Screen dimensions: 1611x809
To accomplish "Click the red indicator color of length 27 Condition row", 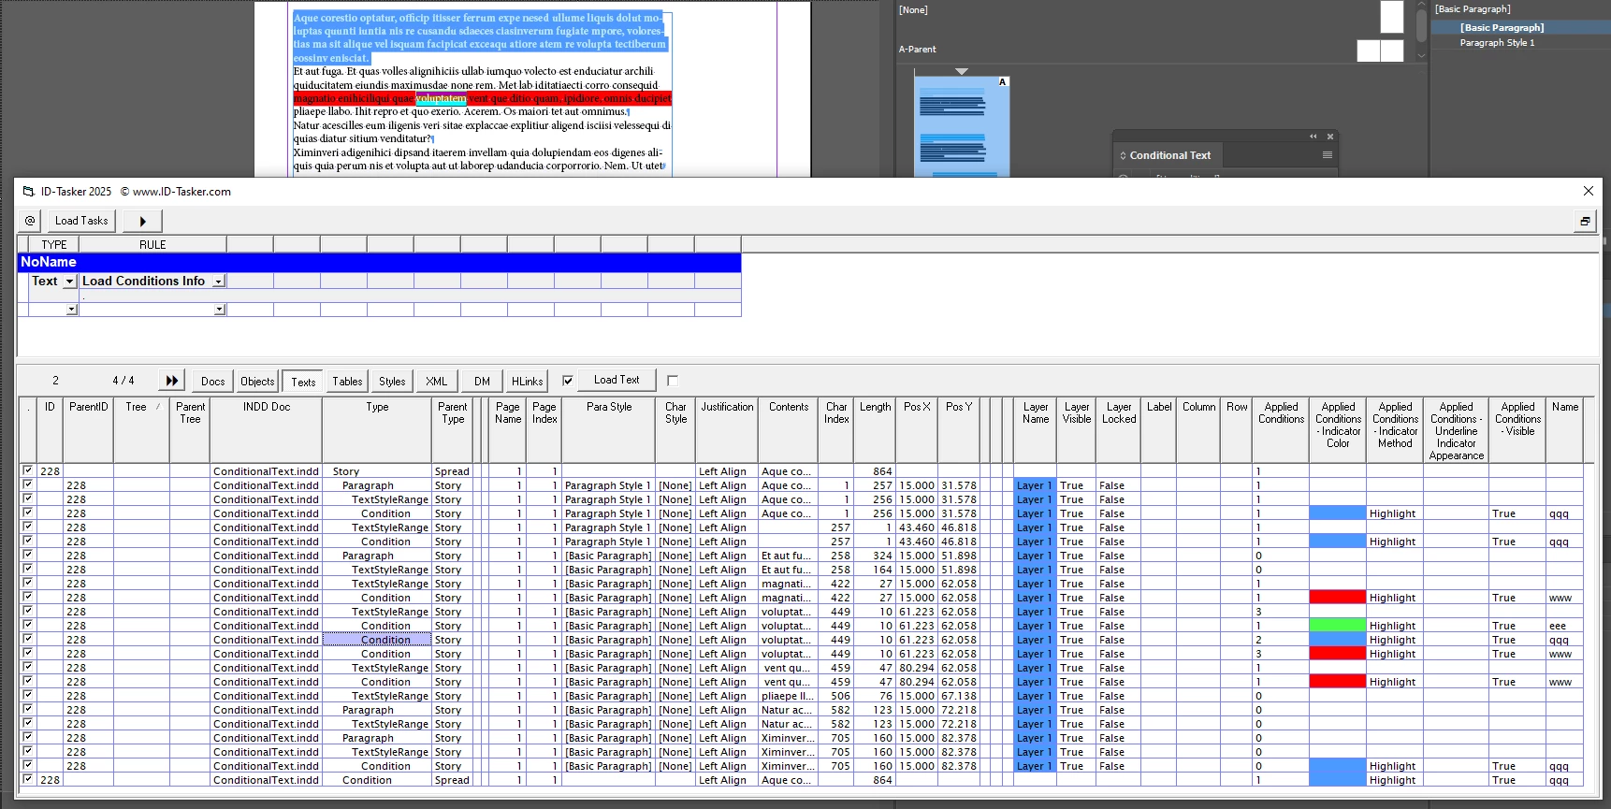I will 1337,597.
